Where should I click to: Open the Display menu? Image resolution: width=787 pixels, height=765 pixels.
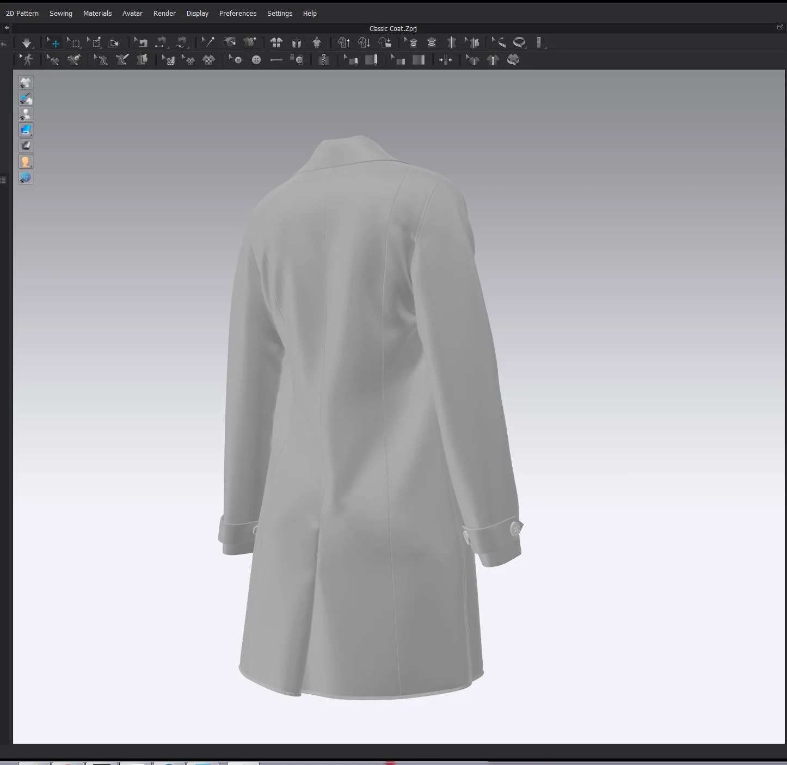tap(198, 13)
